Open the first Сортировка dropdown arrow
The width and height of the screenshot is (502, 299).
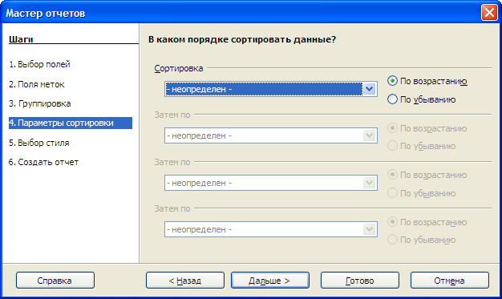click(369, 89)
